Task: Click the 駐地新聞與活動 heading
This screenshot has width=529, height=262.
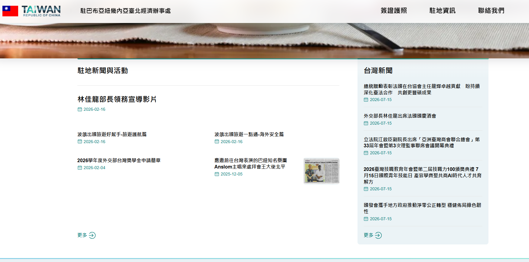Action: coord(103,70)
